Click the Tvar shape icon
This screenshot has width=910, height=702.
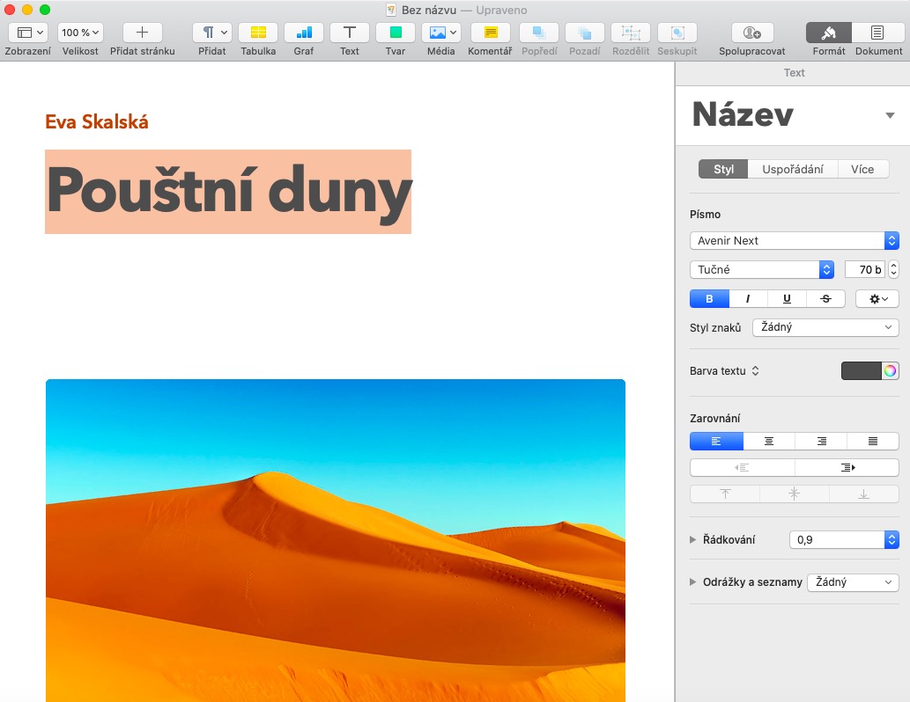coord(396,33)
